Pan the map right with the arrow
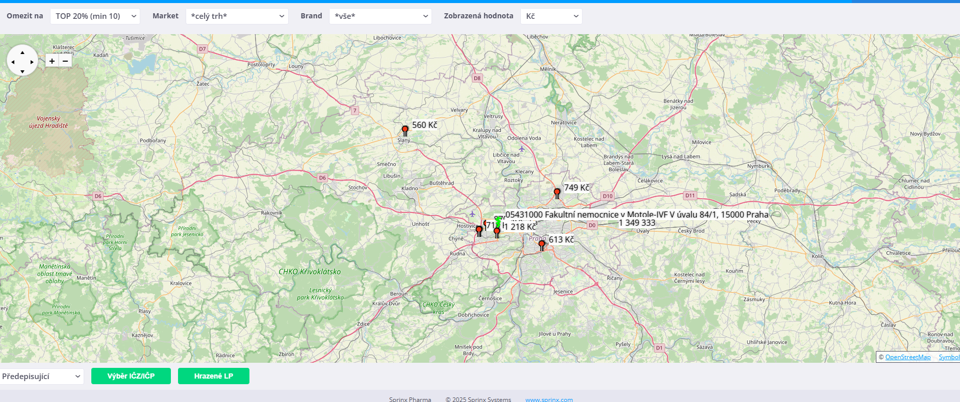 point(32,62)
